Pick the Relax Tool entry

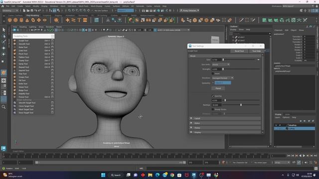point(23,47)
